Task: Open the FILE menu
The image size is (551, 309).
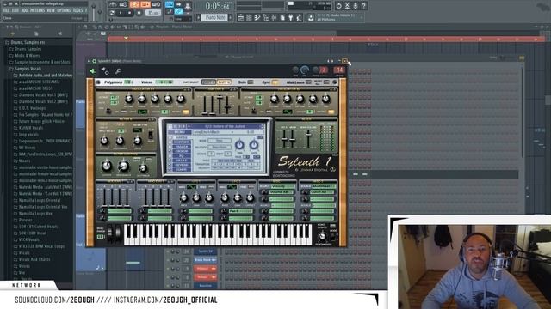Action: click(x=6, y=10)
